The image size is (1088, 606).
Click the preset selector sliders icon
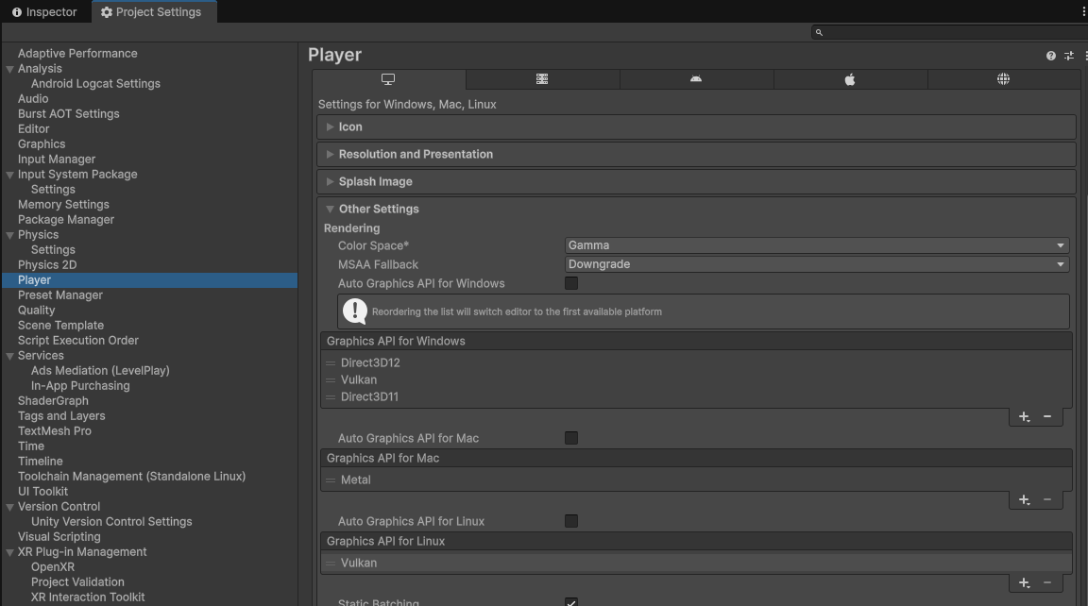(1068, 56)
